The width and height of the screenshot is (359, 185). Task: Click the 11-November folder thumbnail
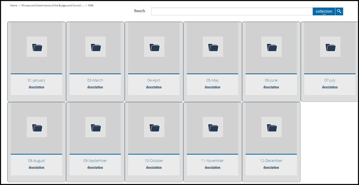[x=213, y=127]
